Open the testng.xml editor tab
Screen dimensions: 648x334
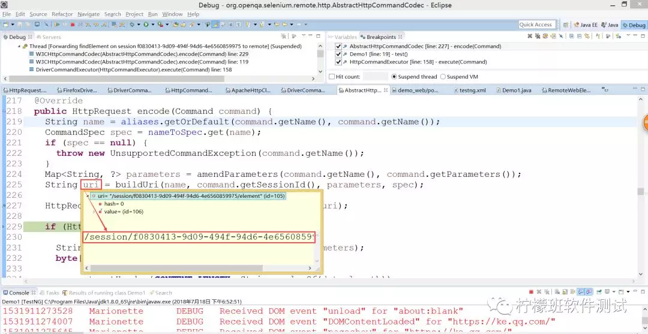pos(472,90)
